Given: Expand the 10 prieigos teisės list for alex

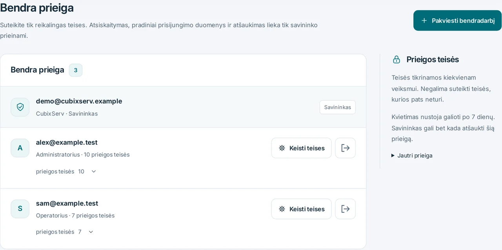Looking at the screenshot, I should pos(66,171).
